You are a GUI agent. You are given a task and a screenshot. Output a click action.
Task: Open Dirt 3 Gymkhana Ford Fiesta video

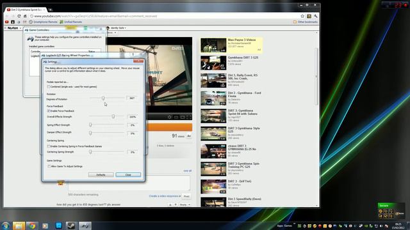tap(244, 95)
